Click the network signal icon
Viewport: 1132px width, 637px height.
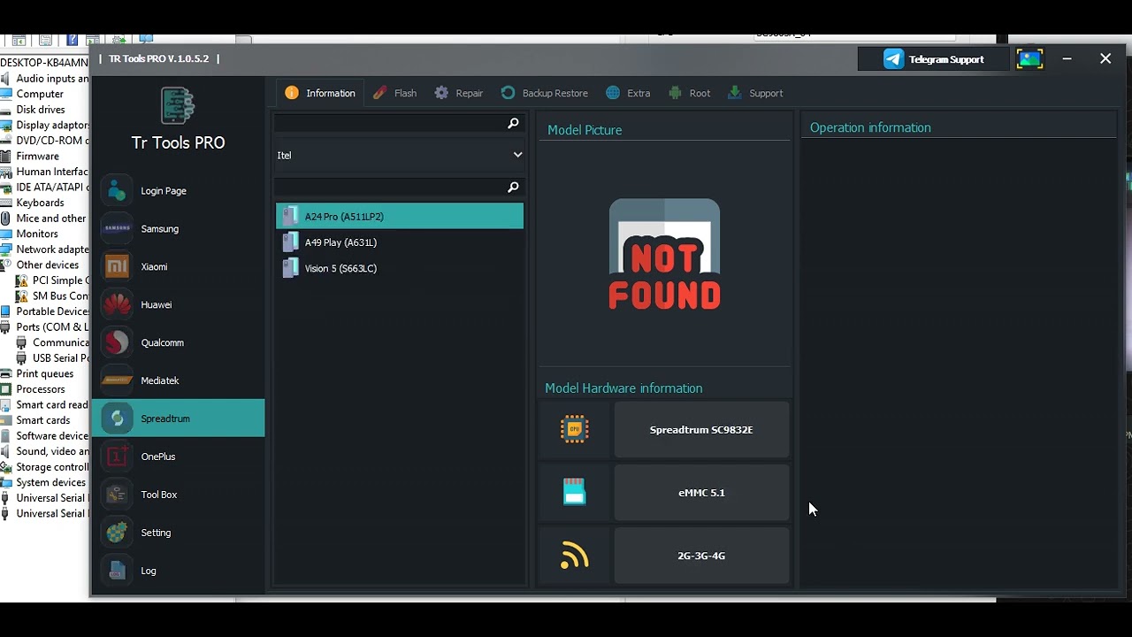click(x=575, y=556)
